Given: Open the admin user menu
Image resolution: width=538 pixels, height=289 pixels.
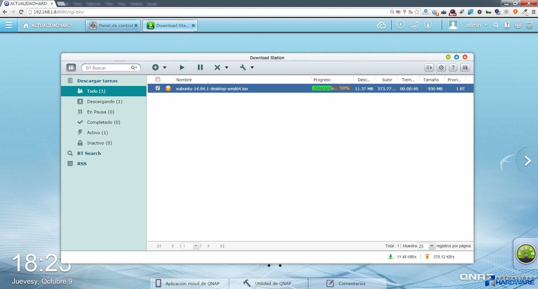Looking at the screenshot, I should pyautogui.click(x=475, y=25).
